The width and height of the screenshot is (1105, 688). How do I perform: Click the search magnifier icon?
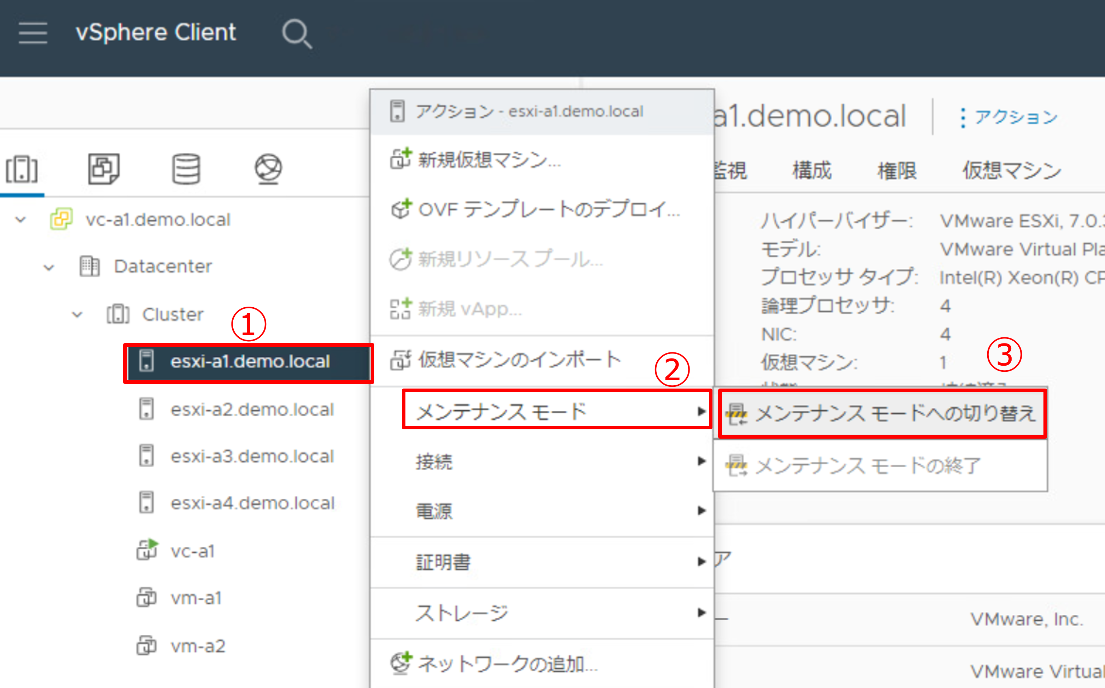pyautogui.click(x=297, y=34)
